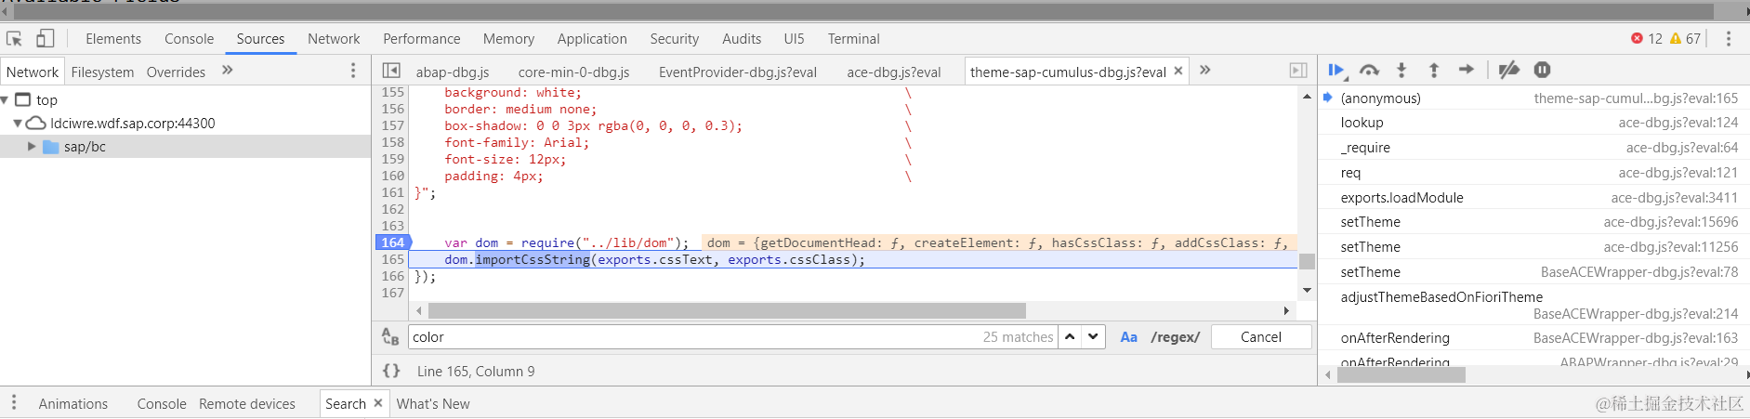
Task: Select the _require call stack frame
Action: coord(1533,148)
